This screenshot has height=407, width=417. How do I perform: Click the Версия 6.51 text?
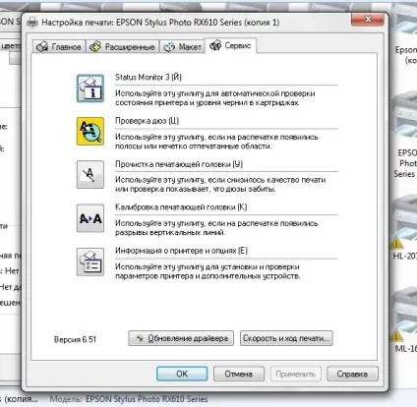[x=75, y=339]
